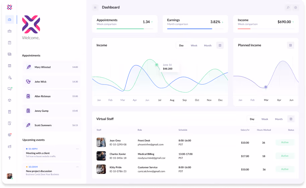Select the Month tab in Income chart
This screenshot has width=306, height=188.
point(208,45)
